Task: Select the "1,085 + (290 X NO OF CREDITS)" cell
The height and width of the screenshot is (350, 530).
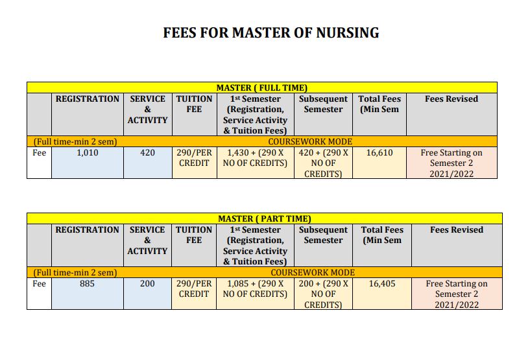Action: (x=255, y=289)
